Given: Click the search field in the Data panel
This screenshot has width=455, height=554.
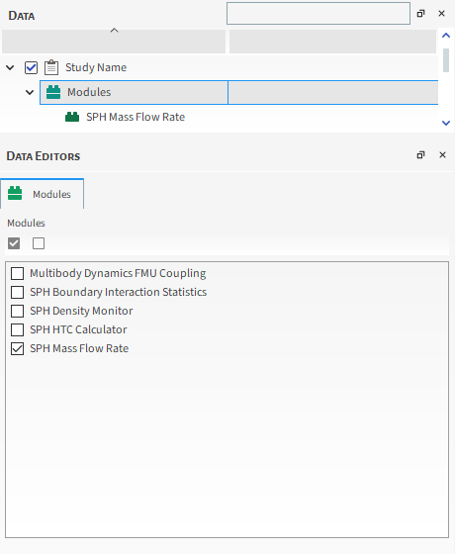Looking at the screenshot, I should coord(318,14).
